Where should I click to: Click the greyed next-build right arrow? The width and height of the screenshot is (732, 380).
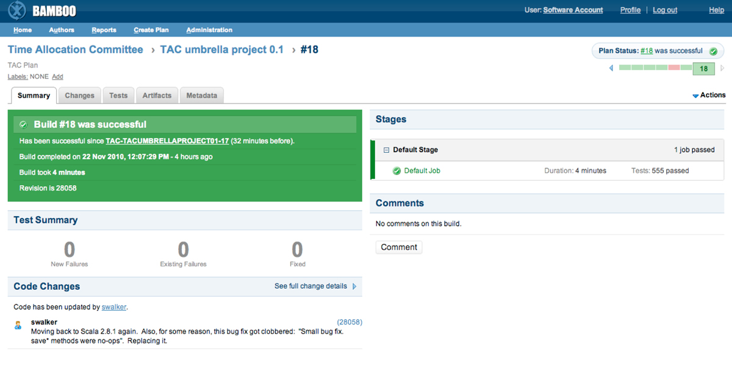pyautogui.click(x=722, y=68)
